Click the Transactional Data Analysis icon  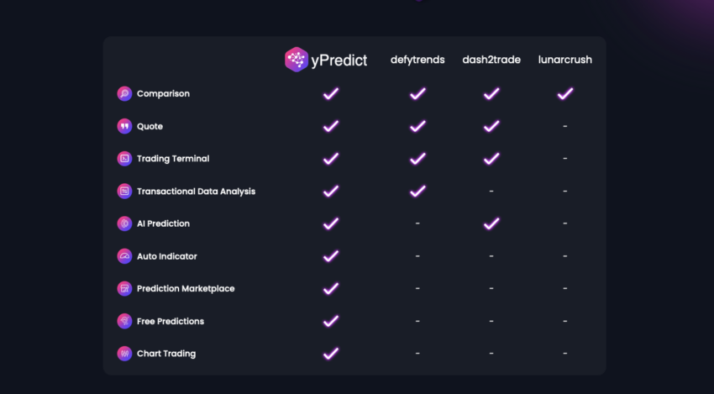(x=124, y=192)
